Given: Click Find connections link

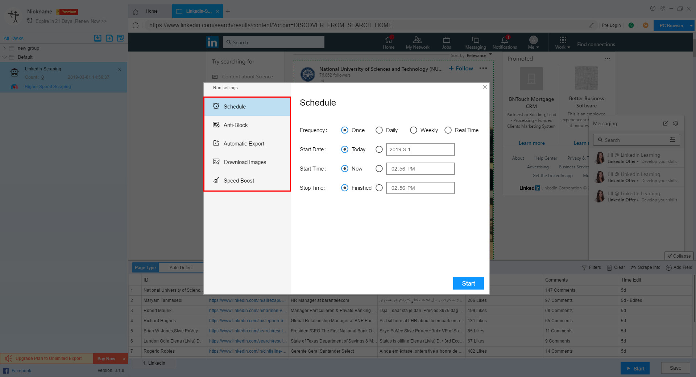Looking at the screenshot, I should coord(596,45).
